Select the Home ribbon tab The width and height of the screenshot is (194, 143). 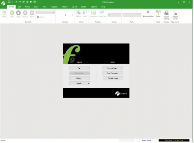(11, 7)
